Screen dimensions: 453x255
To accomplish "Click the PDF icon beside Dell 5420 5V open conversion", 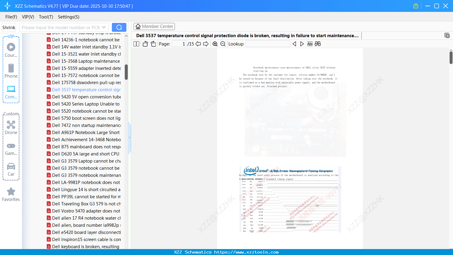I will [49, 97].
